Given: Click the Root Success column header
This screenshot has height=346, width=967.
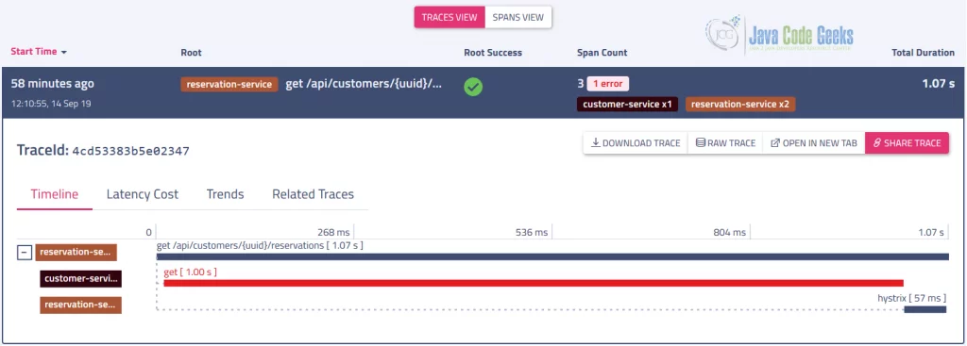Looking at the screenshot, I should [493, 53].
